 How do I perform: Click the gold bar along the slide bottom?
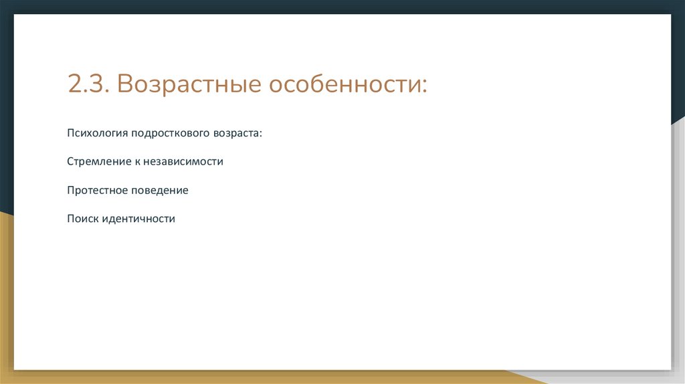tap(262, 377)
